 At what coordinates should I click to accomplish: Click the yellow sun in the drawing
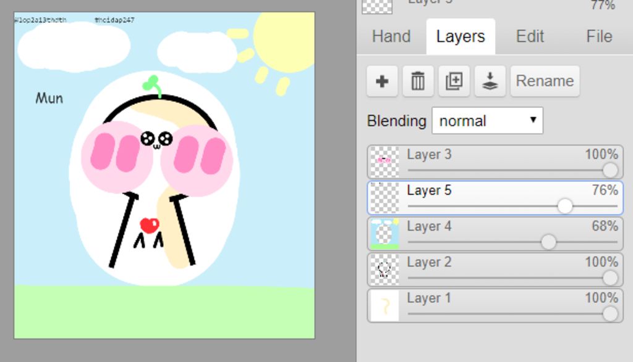click(x=284, y=43)
